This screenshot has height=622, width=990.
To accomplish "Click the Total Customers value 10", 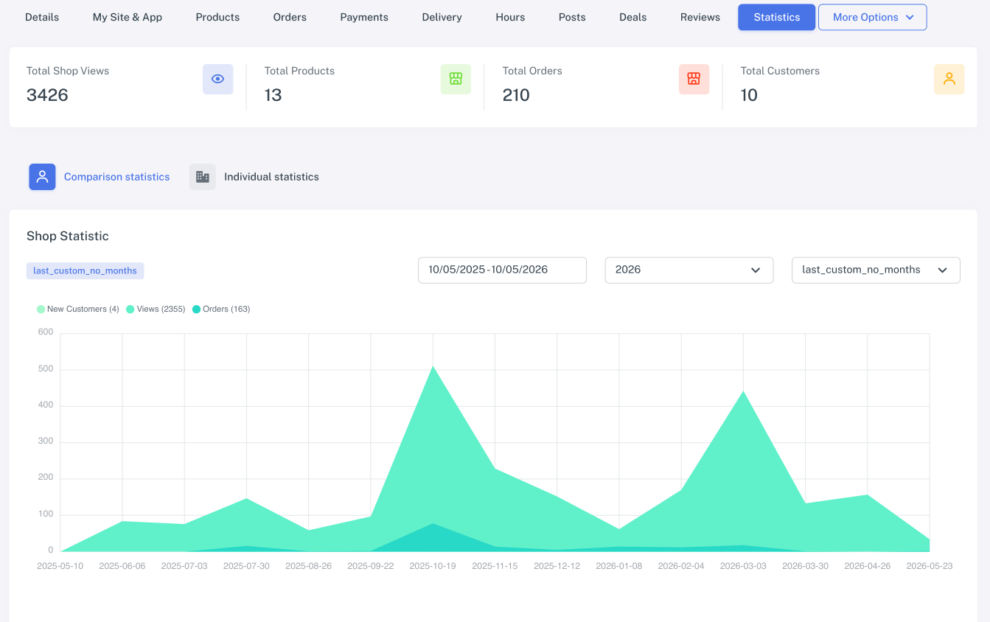I will point(749,95).
